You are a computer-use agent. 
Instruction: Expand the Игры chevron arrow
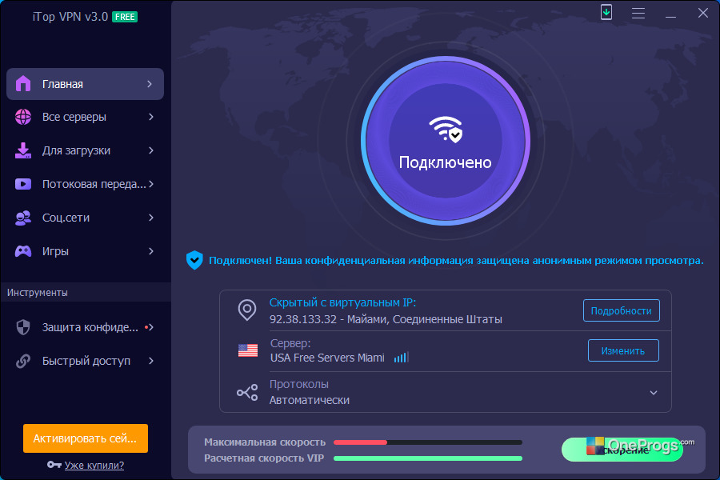tap(151, 251)
